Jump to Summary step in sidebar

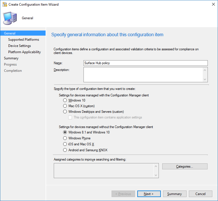coord(11,58)
